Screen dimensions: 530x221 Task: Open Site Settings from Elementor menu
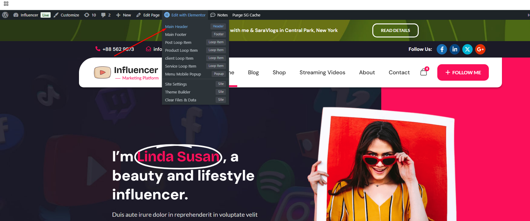(176, 84)
